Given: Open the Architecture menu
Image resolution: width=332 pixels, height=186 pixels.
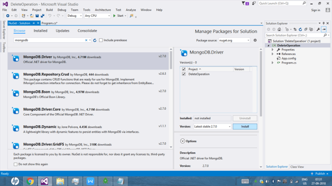Looking at the screenshot, I should (103, 10).
